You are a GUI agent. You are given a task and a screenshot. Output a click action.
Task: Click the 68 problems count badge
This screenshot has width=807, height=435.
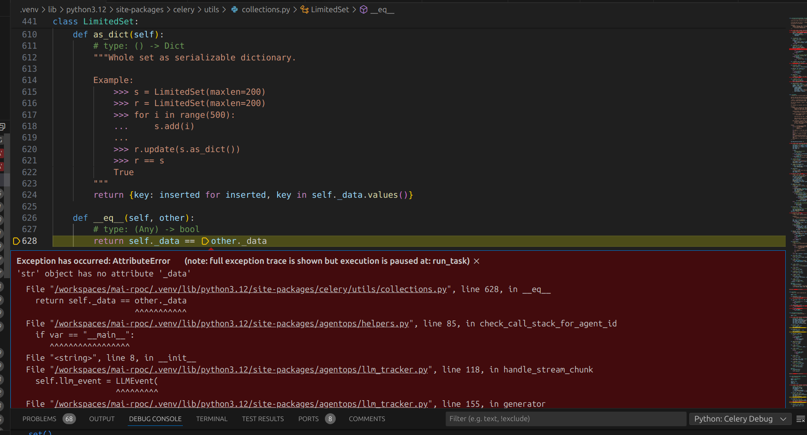(69, 419)
